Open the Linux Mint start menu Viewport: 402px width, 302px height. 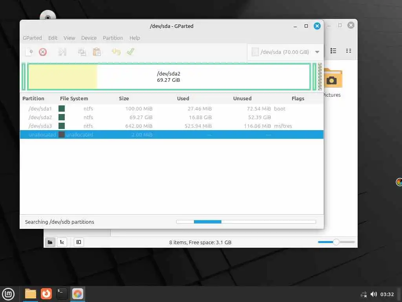[8, 294]
